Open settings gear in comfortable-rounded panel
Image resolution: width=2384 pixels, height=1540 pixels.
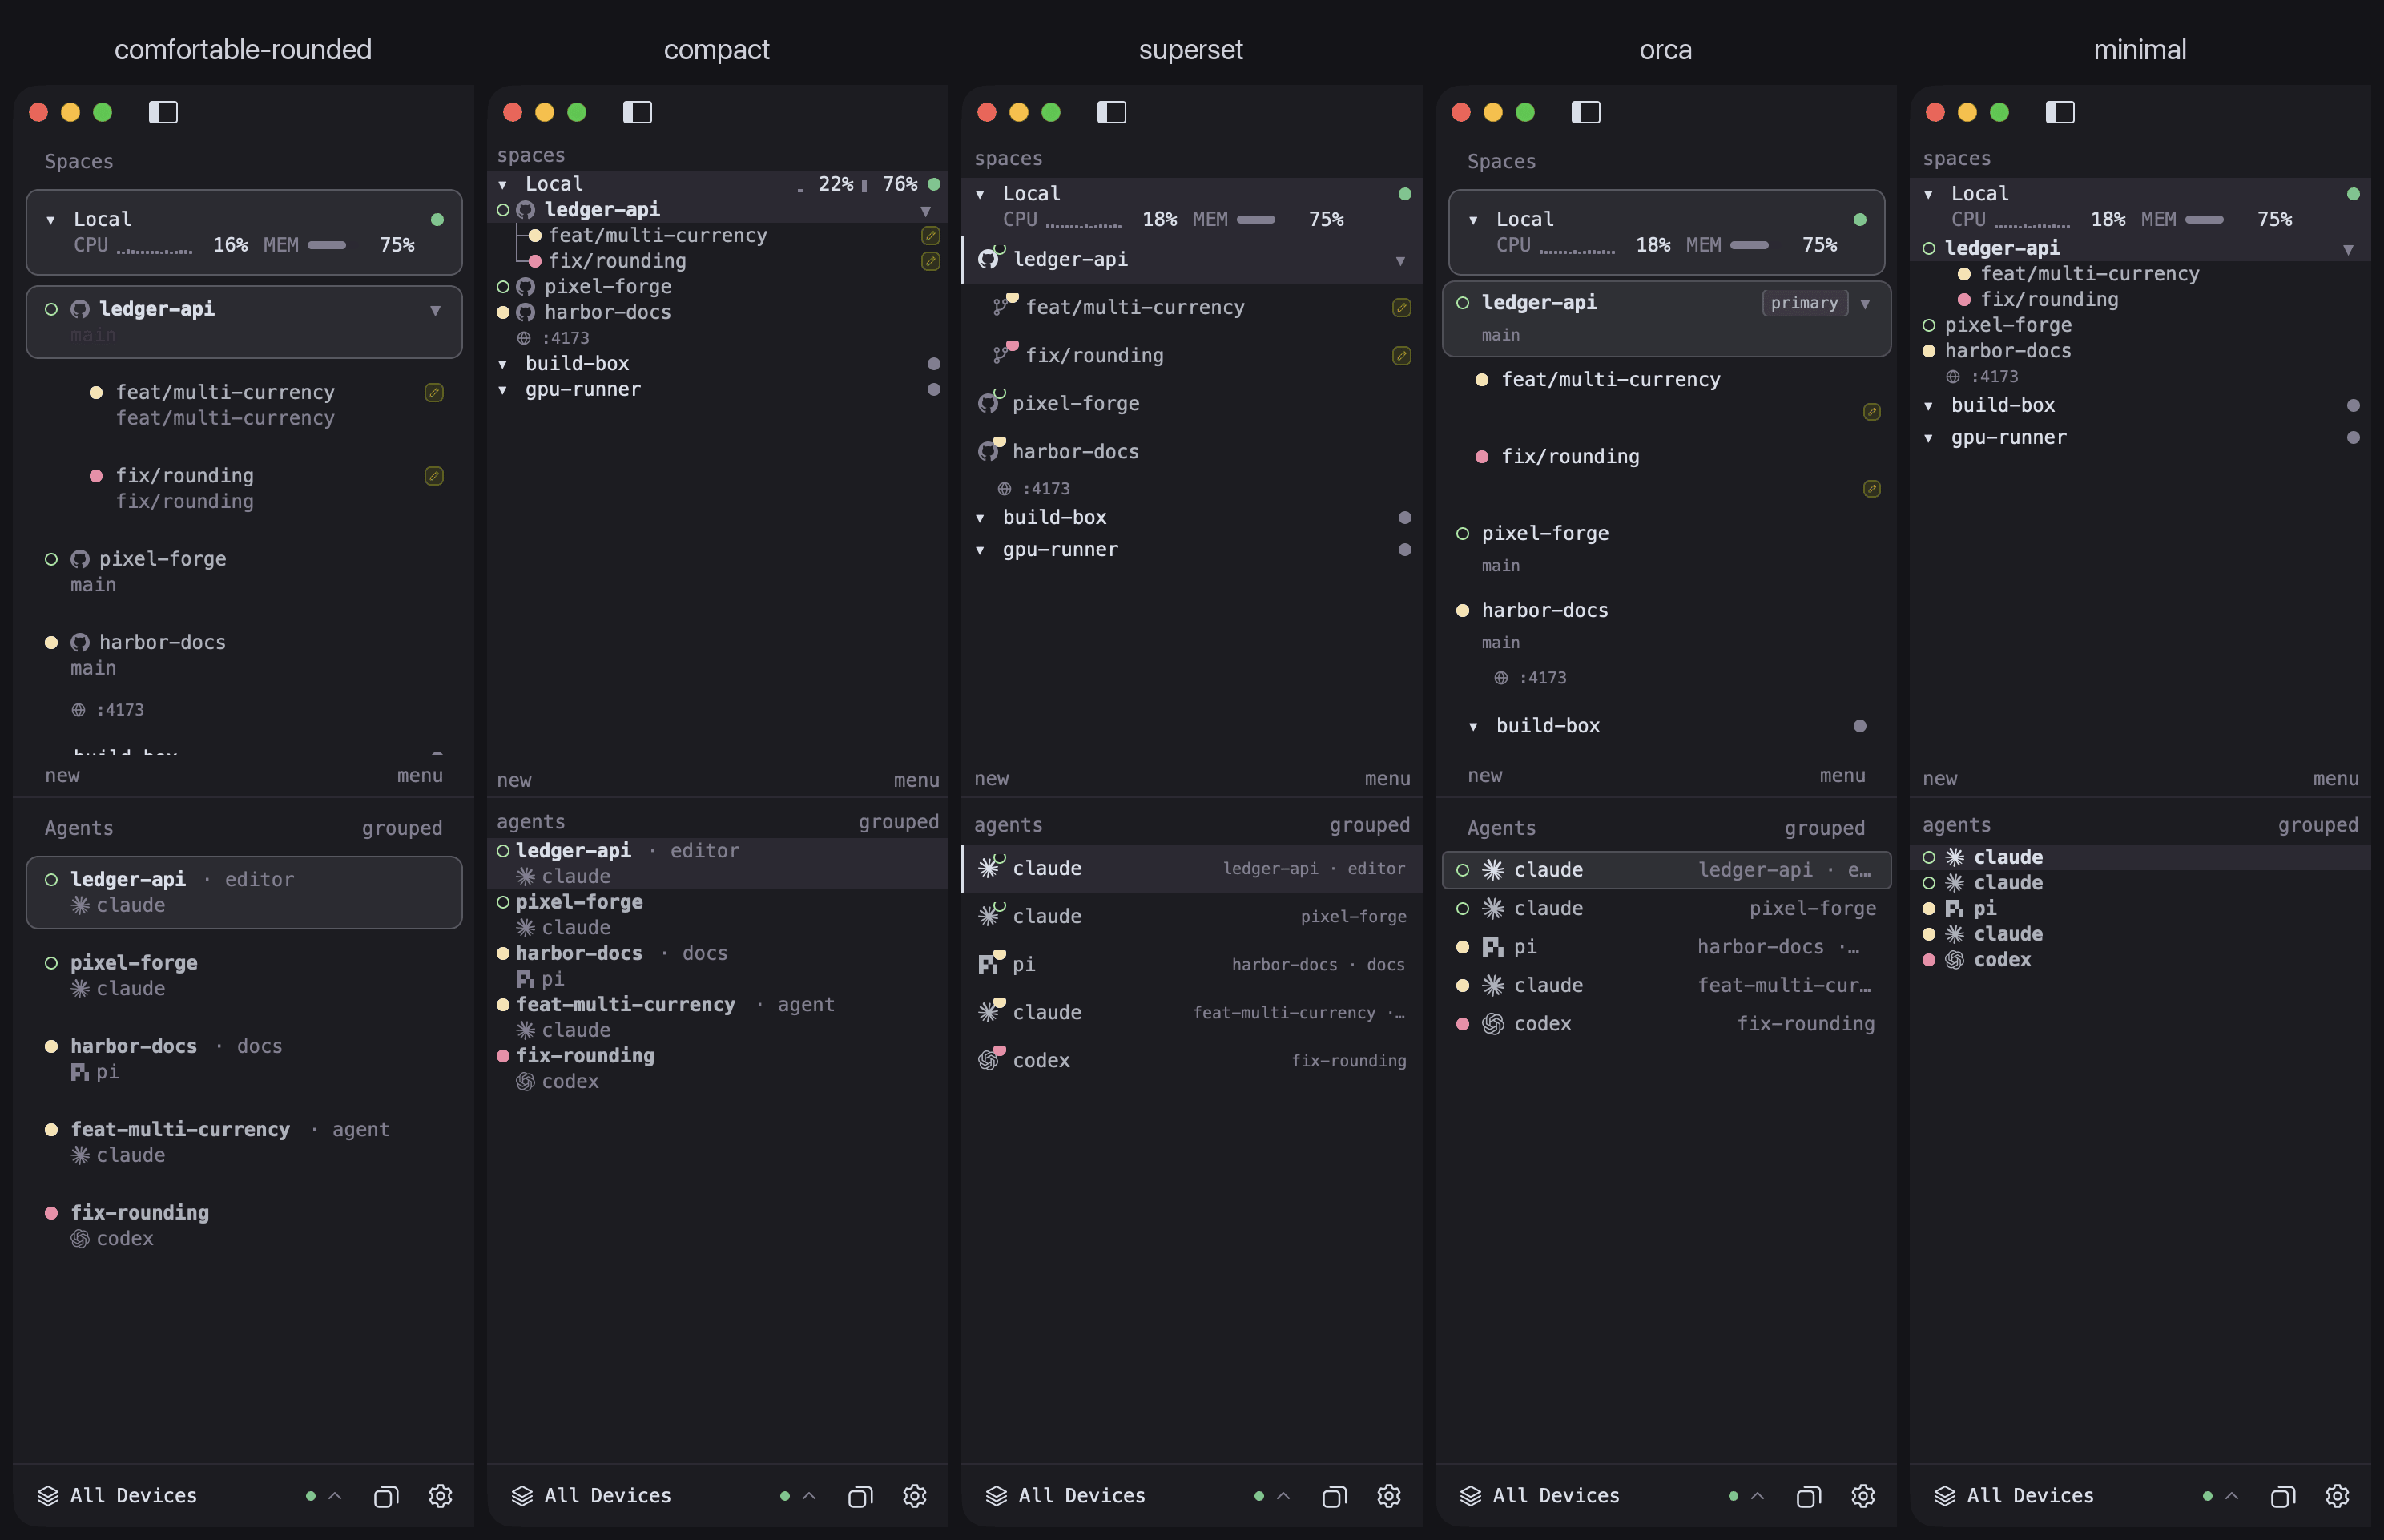[x=441, y=1495]
